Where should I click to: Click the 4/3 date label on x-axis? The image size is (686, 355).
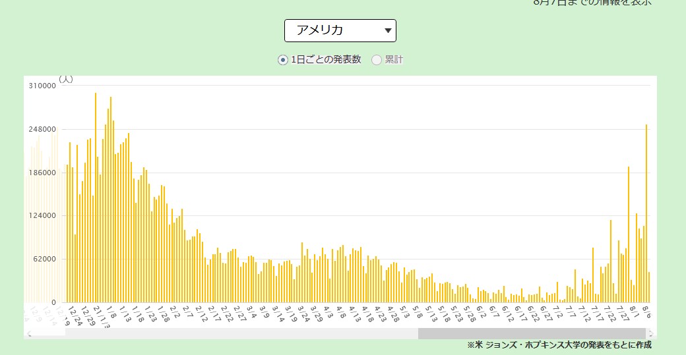tap(328, 312)
